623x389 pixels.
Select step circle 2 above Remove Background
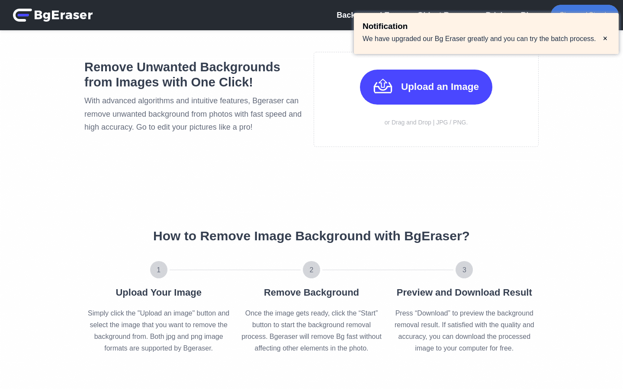[311, 270]
